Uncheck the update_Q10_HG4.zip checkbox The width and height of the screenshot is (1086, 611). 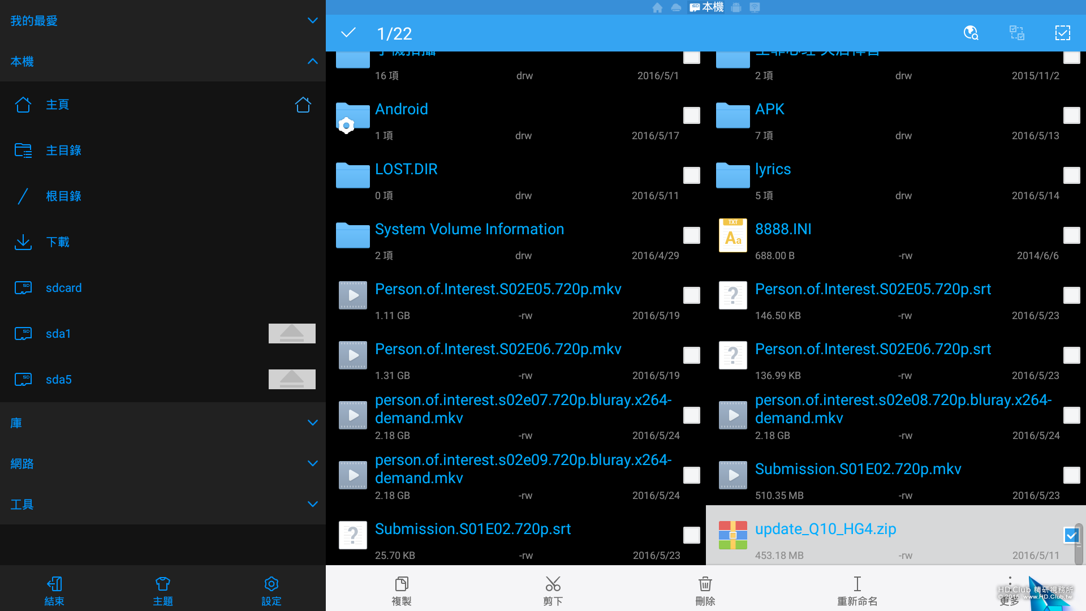pyautogui.click(x=1071, y=535)
